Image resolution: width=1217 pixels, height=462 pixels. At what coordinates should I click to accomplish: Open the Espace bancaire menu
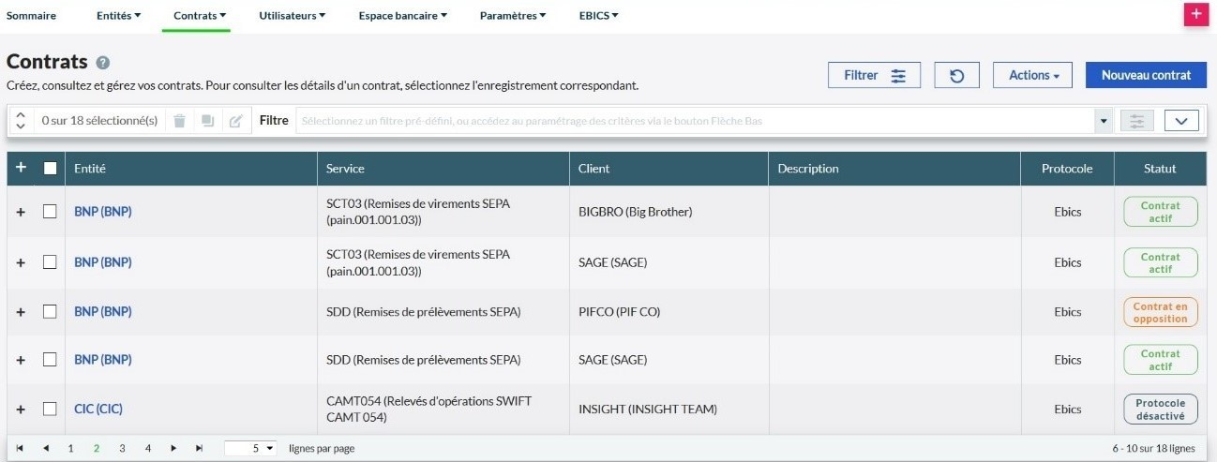[402, 16]
